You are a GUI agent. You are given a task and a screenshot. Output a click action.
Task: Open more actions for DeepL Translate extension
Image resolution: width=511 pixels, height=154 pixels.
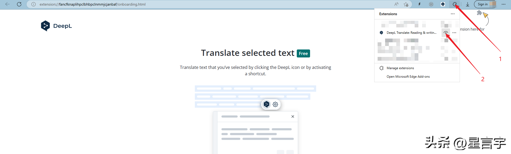(x=454, y=33)
